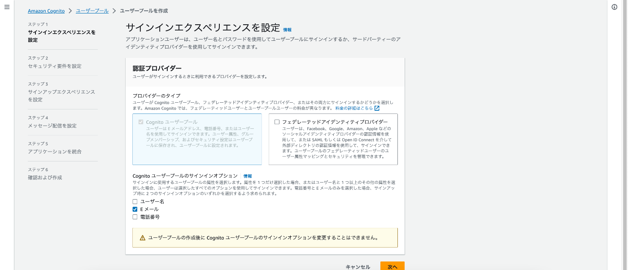This screenshot has height=270, width=628.
Task: Click the external link icon beside 料金の詳細はこちら
Action: point(377,108)
